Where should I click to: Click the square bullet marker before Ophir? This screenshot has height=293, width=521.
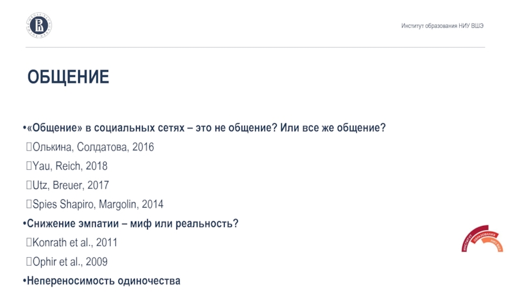pos(29,262)
